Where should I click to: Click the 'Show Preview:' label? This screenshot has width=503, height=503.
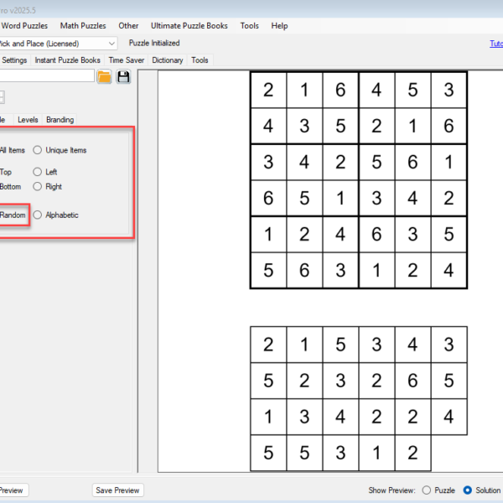click(x=392, y=490)
